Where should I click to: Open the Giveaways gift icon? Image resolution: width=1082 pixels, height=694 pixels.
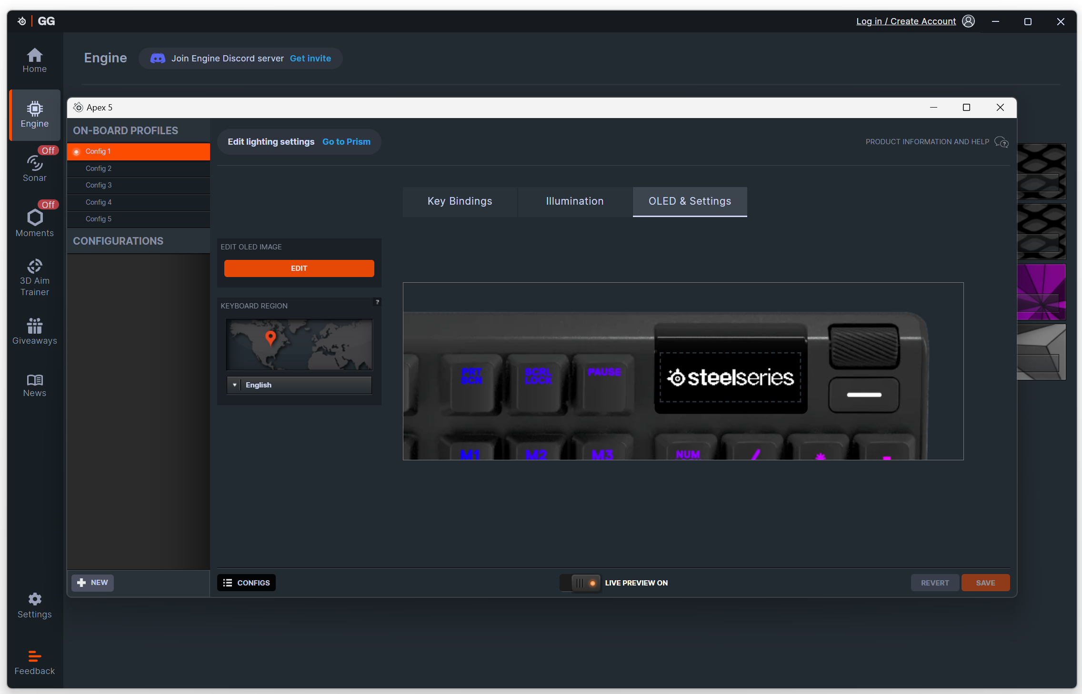(x=34, y=331)
